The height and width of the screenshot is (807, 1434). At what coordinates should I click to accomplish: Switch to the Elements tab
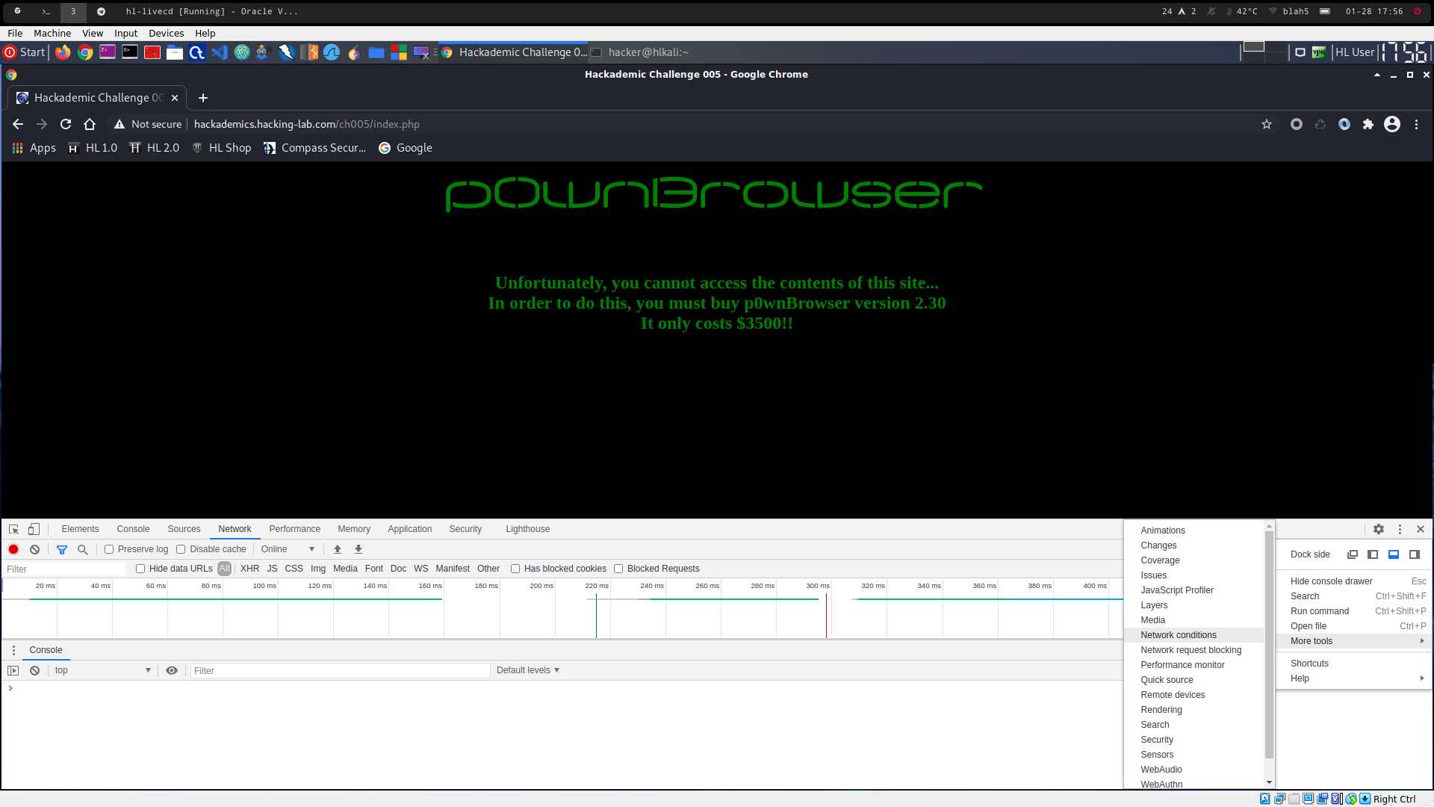pos(80,529)
